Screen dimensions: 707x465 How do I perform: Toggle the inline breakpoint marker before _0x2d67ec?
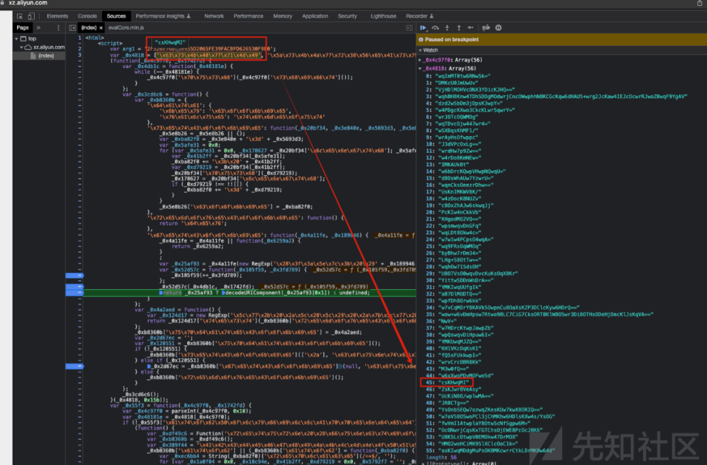point(149,366)
